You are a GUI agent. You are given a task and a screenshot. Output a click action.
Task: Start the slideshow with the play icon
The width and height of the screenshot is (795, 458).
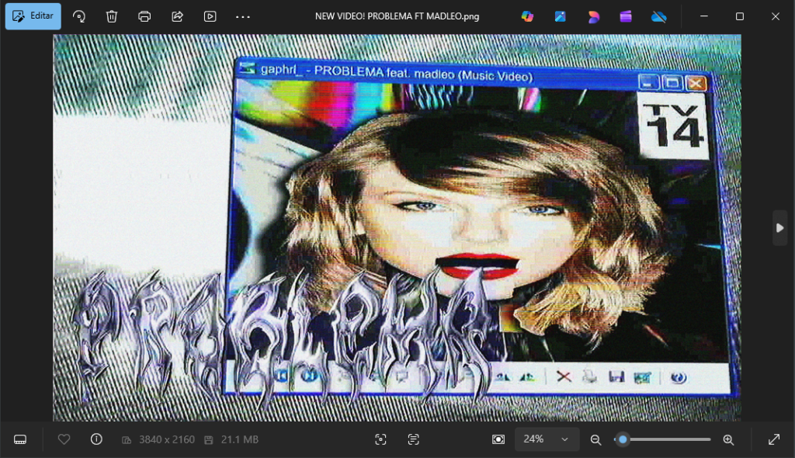[x=210, y=16]
